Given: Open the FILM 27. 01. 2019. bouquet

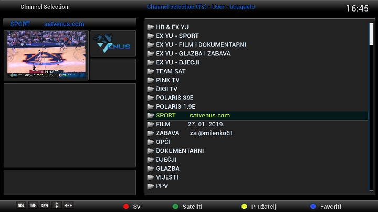Looking at the screenshot, I should 257,124.
